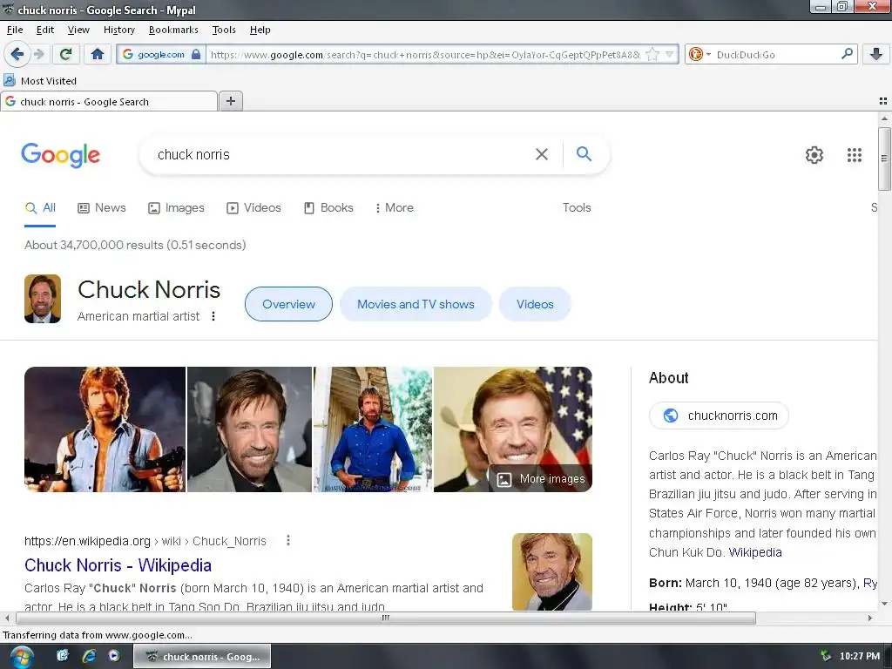The image size is (892, 669).
Task: Open the tab groups grid icon
Action: coord(883,101)
